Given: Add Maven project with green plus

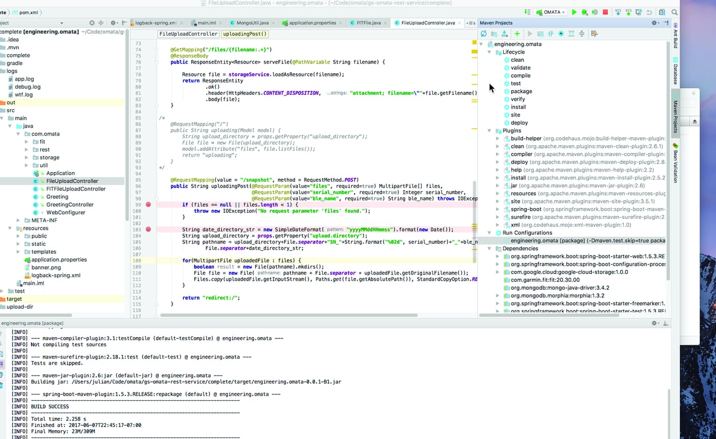Looking at the screenshot, I should (517, 34).
